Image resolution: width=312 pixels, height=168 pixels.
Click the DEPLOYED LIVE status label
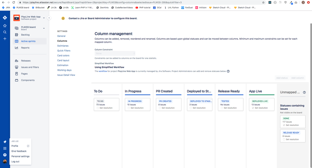pos(260,101)
